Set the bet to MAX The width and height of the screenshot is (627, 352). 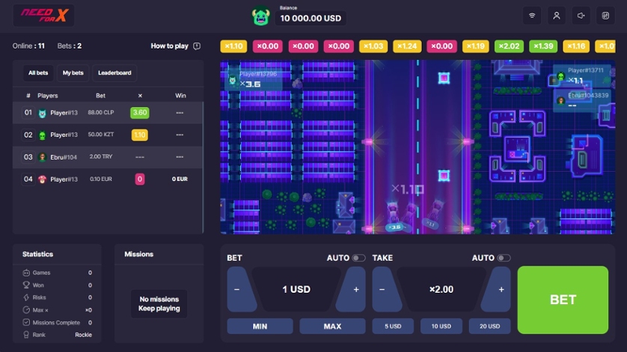click(x=332, y=327)
